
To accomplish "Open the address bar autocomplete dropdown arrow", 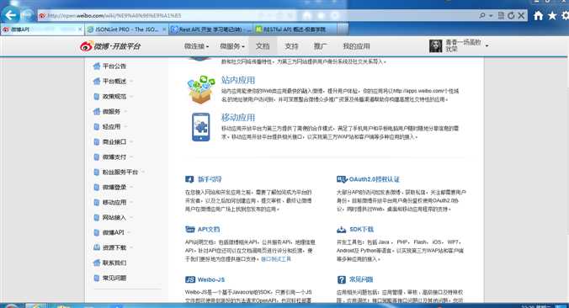I will click(x=491, y=16).
